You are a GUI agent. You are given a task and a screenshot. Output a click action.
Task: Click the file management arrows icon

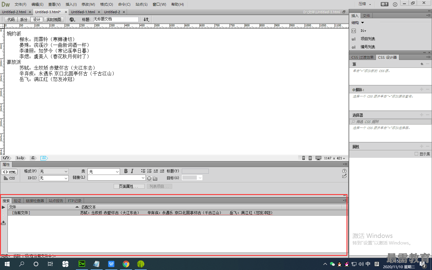click(146, 19)
